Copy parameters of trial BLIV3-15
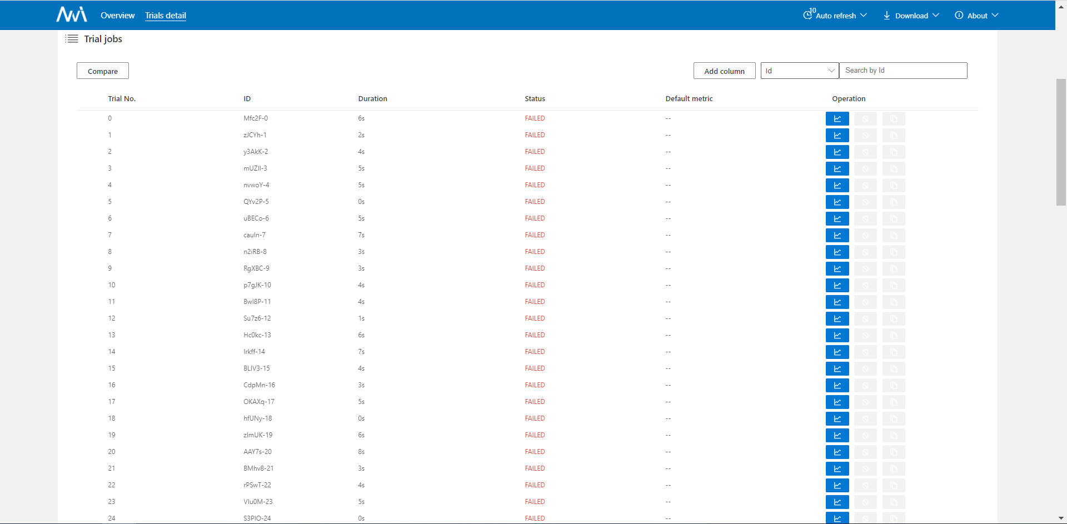1067x524 pixels. tap(893, 368)
